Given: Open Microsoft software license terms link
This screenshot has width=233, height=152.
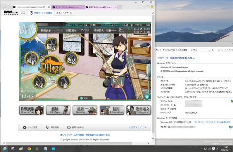Looking at the screenshot, I should click(212, 122).
